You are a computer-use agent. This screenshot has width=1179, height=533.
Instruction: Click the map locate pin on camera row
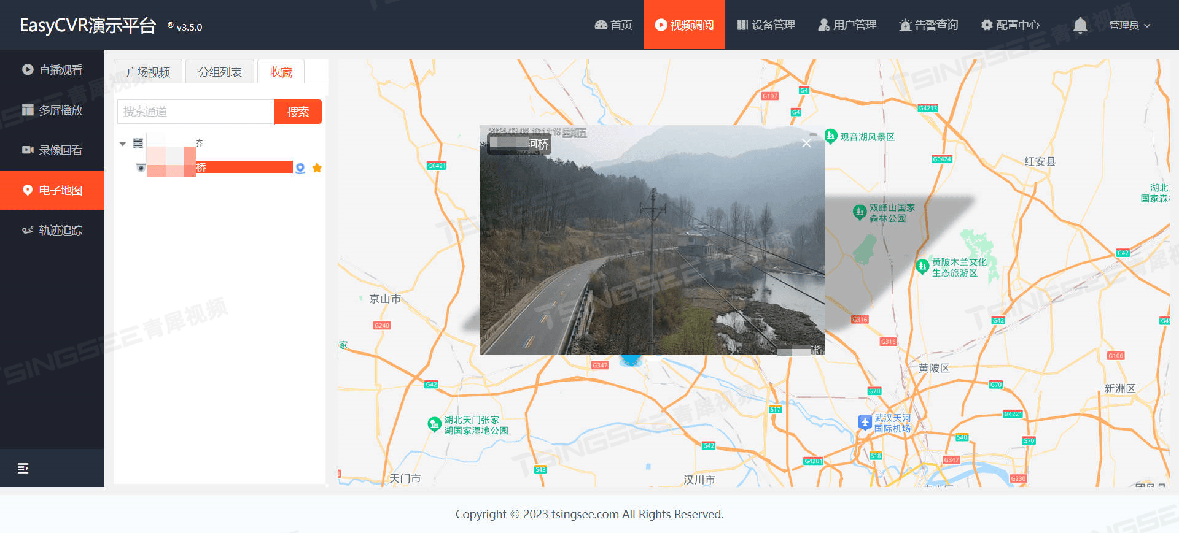pos(300,168)
